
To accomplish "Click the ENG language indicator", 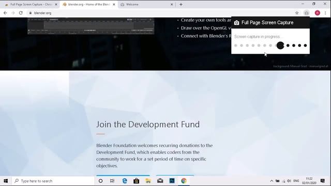I will (296, 181).
